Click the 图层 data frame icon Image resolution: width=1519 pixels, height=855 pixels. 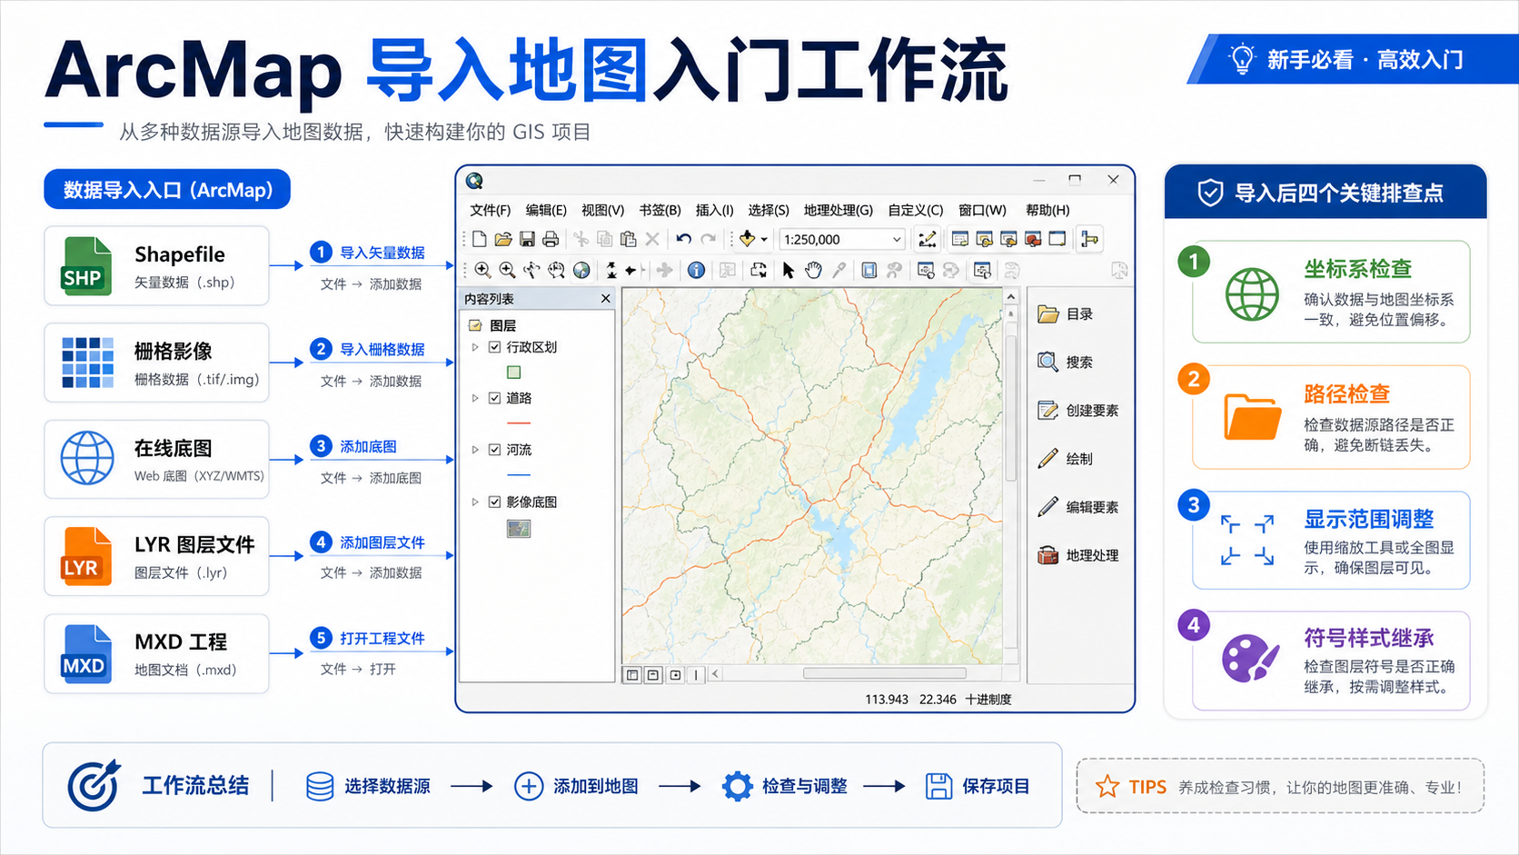475,325
